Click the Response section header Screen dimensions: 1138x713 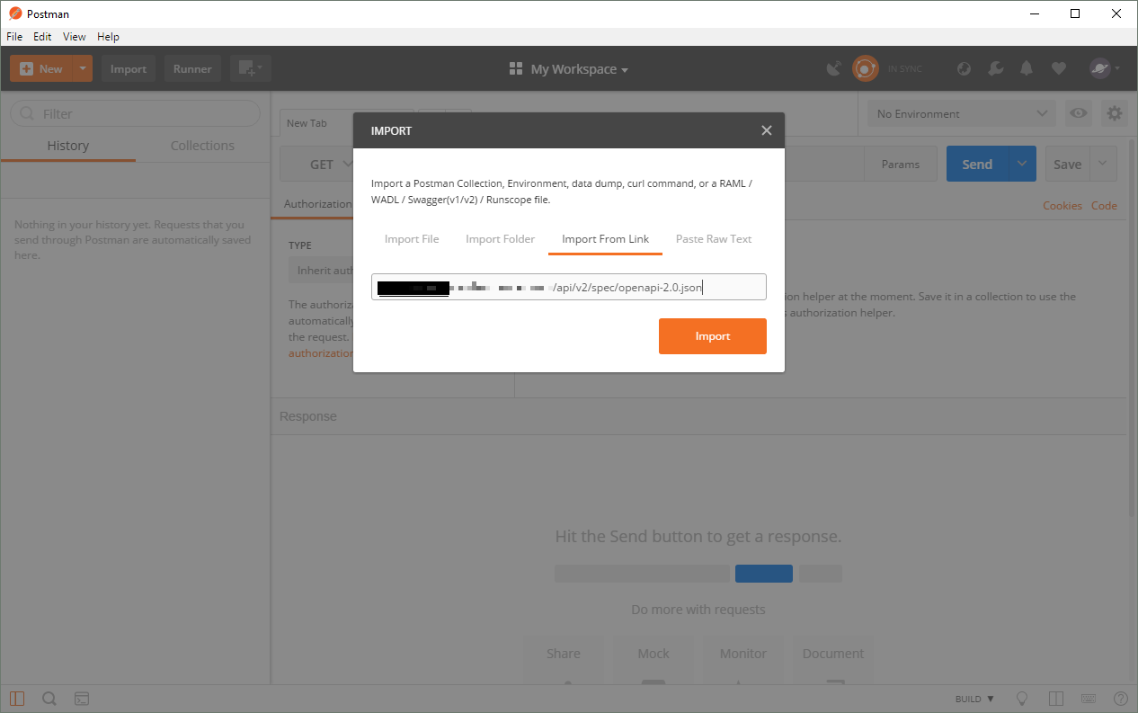click(x=308, y=416)
